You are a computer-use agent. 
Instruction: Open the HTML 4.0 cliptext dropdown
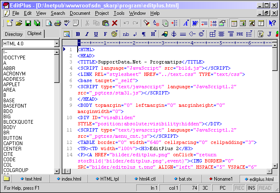pyautogui.click(x=57, y=43)
